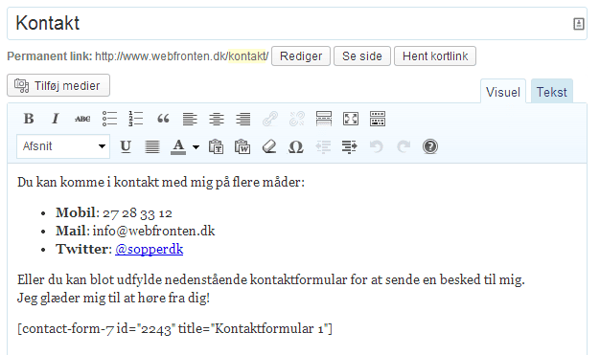
Task: Click the 'Jeg glæder mig' sentence
Action: pos(114,298)
